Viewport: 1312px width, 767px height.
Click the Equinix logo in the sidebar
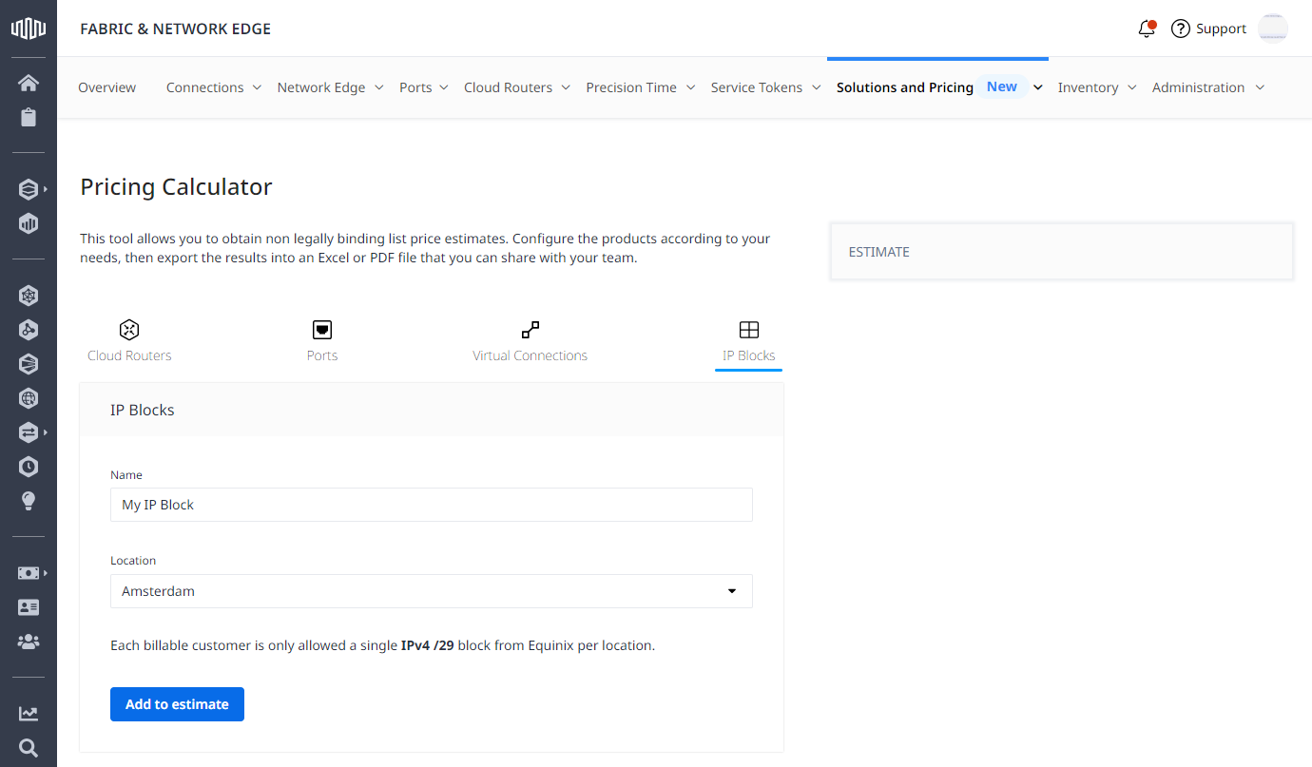(x=29, y=29)
